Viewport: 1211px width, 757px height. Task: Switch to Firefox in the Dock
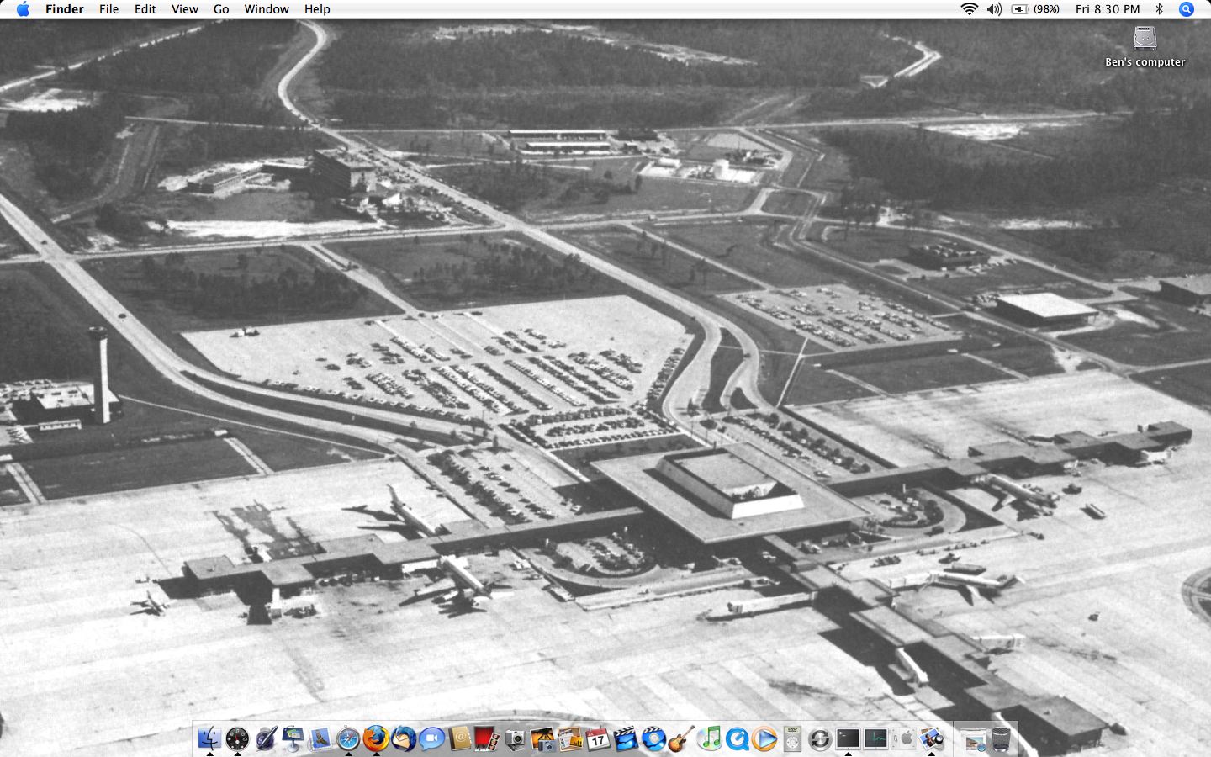coord(376,738)
